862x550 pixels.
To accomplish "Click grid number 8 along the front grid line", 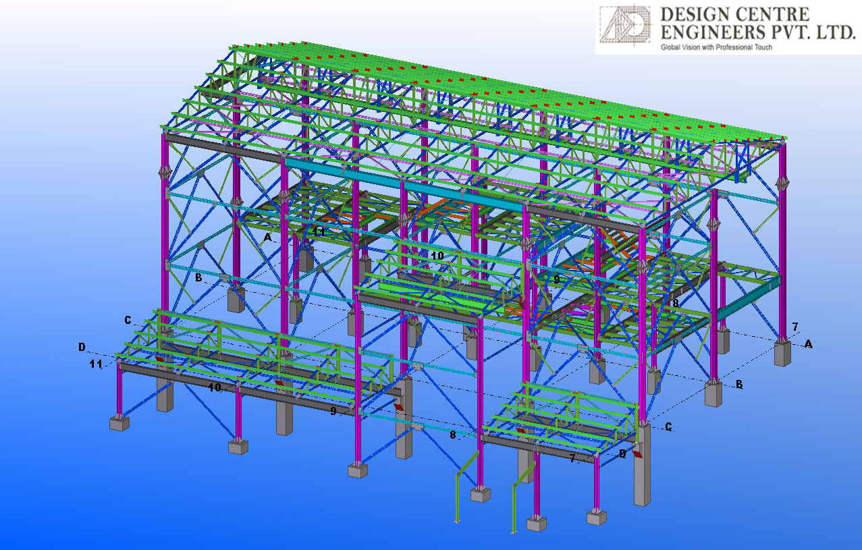I will 454,435.
